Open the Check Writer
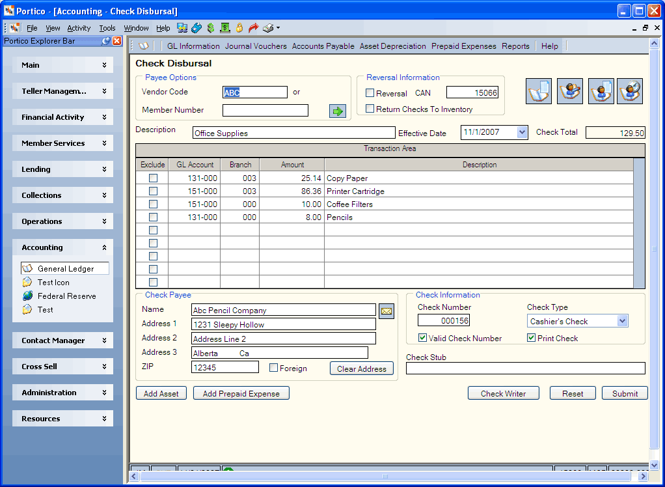The width and height of the screenshot is (665, 487). 504,393
